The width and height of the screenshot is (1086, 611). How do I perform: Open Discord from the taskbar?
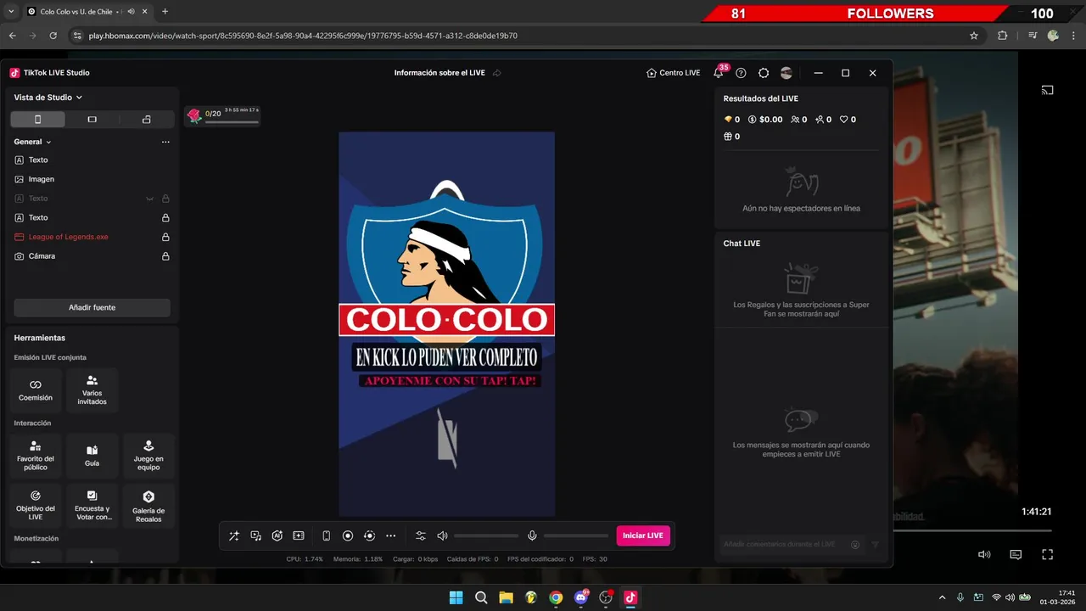click(581, 597)
